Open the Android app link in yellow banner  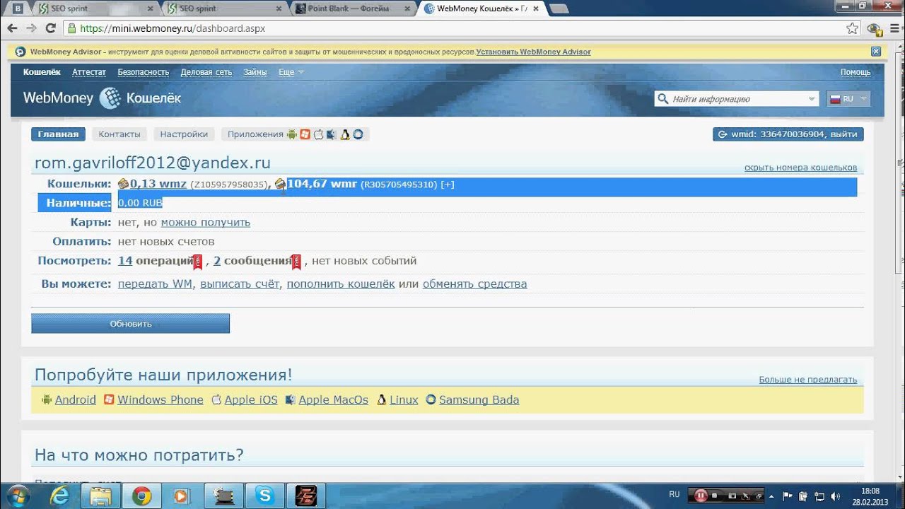pyautogui.click(x=75, y=399)
